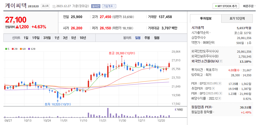Click the change rate +4.63%

[x=39, y=27]
